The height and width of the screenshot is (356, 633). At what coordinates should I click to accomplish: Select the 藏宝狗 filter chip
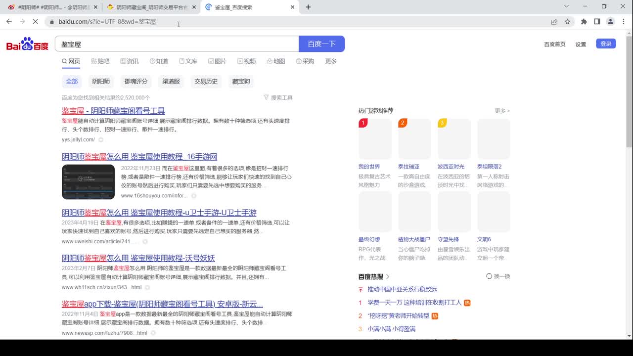[x=241, y=82]
